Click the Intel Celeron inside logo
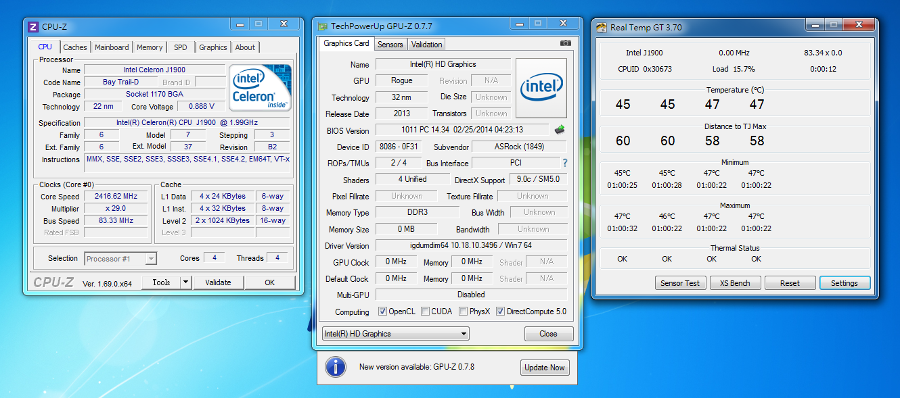 [260, 88]
